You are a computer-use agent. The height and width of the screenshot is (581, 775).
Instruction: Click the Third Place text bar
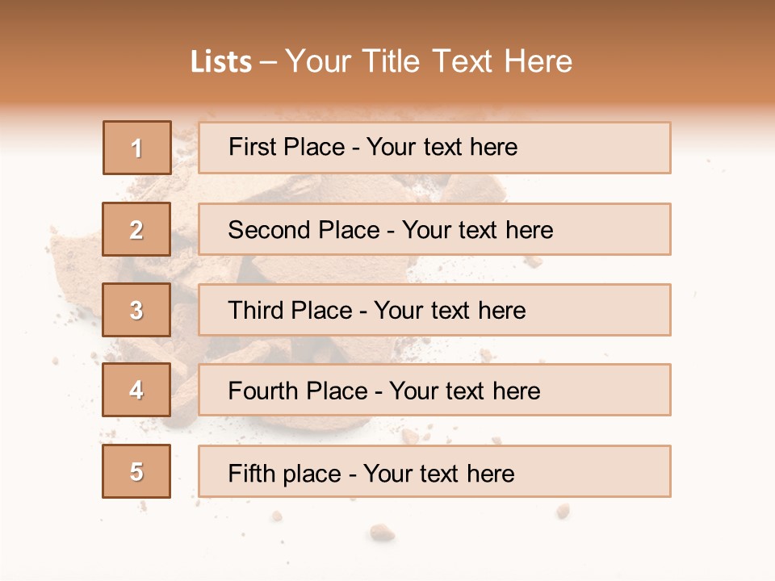tap(434, 310)
